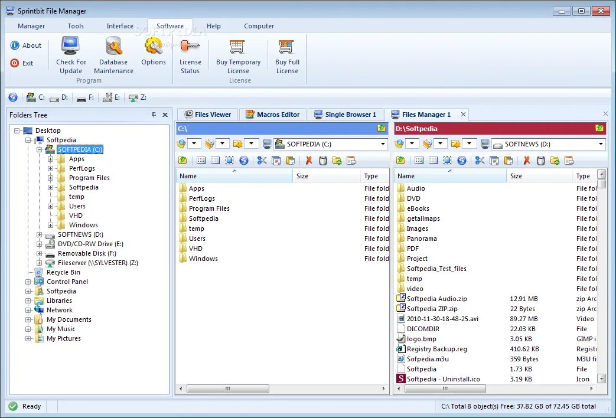Click the properties icon in D:\Softpedia pane toolbar
Screen dimensions: 616x418
pyautogui.click(x=569, y=160)
